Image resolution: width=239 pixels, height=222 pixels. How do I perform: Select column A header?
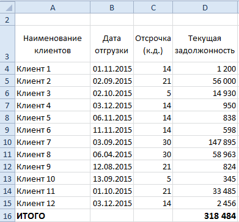click(53, 7)
